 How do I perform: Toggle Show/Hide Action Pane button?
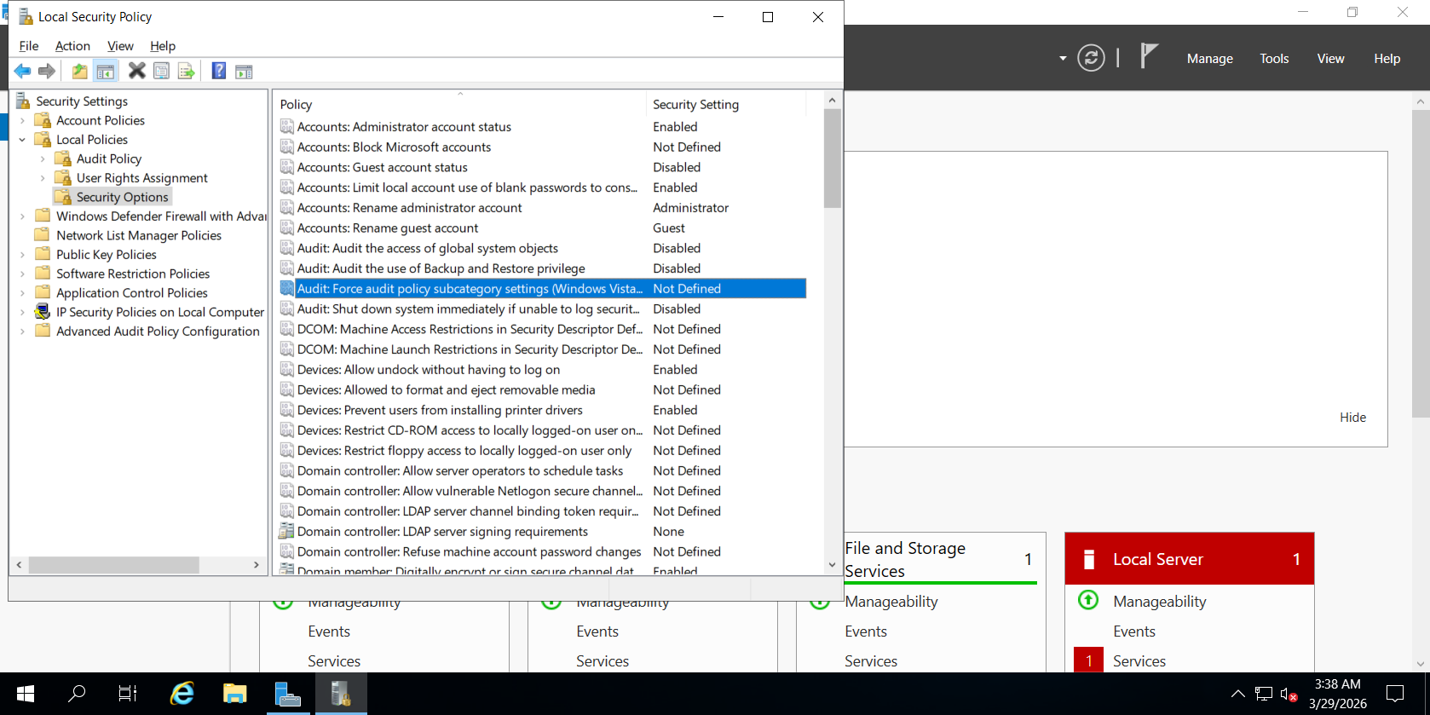244,72
